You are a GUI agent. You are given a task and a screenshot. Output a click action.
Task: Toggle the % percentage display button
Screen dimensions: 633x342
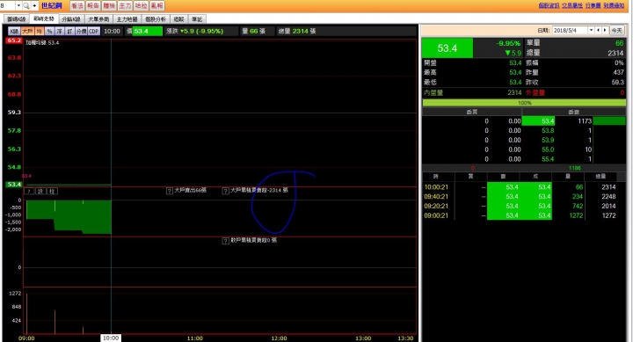[49, 31]
